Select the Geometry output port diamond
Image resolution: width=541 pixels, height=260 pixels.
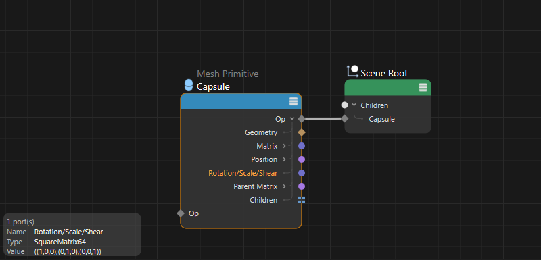302,132
